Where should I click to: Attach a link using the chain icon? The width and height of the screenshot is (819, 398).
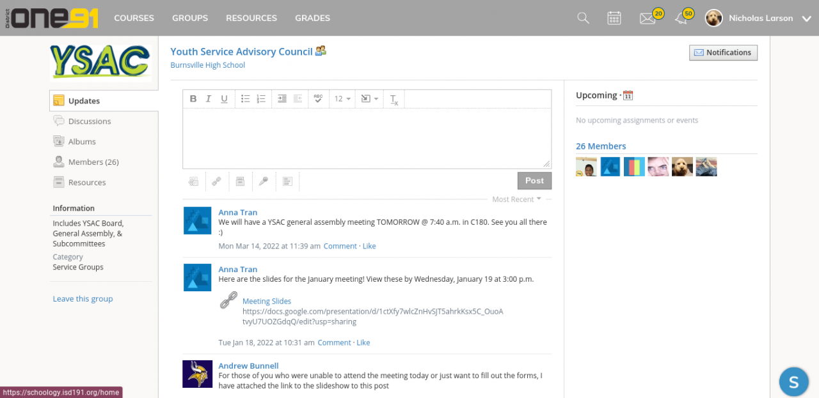pyautogui.click(x=216, y=181)
